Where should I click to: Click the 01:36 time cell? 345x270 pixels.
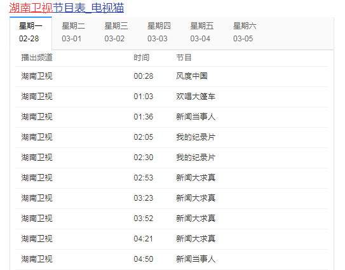[144, 117]
